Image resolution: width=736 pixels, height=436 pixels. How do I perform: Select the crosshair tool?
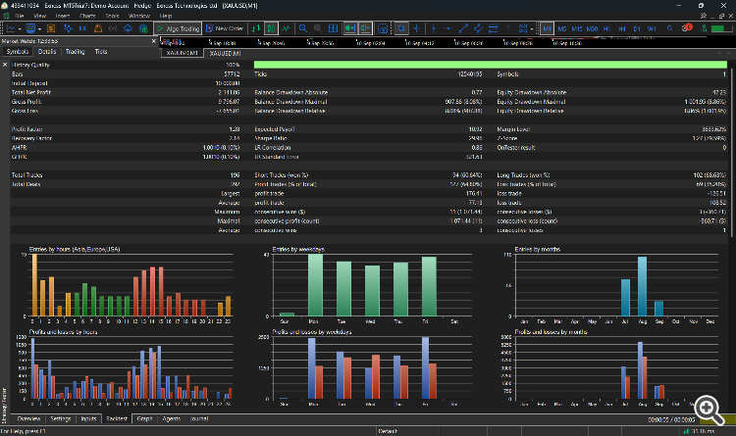pos(416,28)
